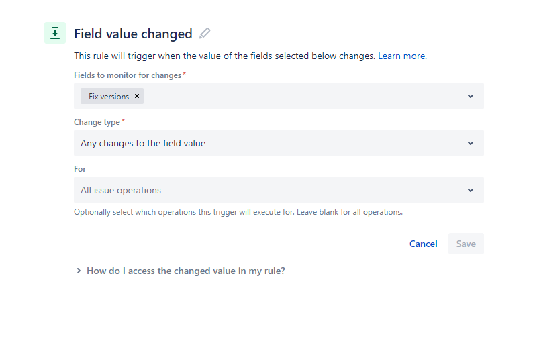533x341 pixels.
Task: Click the green Field value changed trigger icon
Action: (55, 33)
